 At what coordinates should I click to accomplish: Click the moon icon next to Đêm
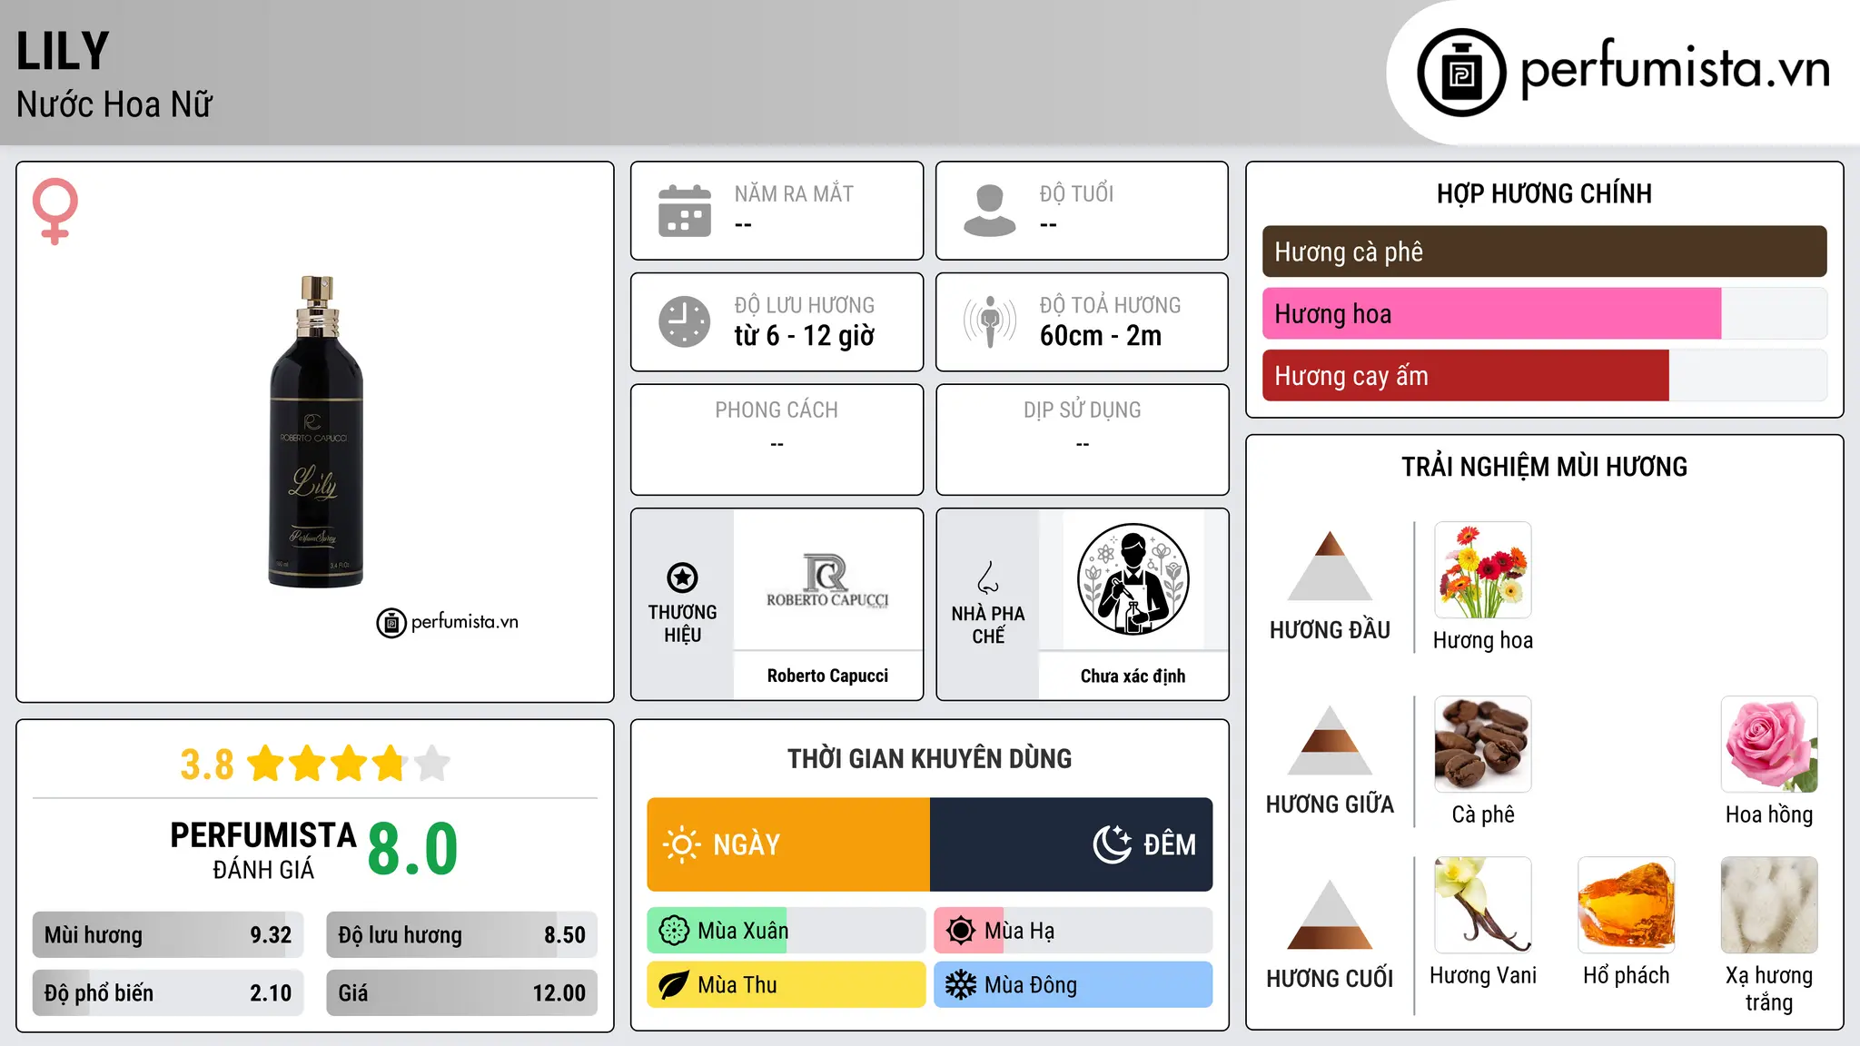tap(1112, 844)
